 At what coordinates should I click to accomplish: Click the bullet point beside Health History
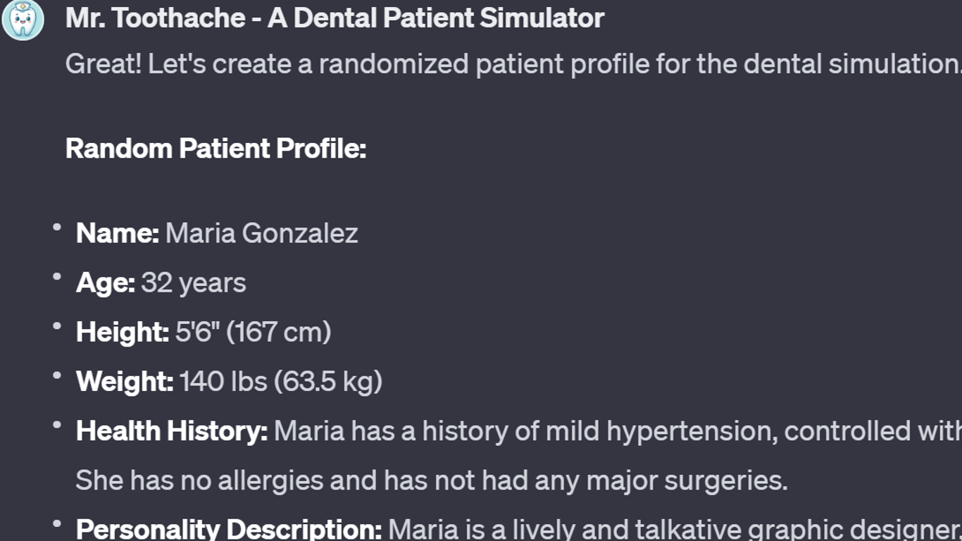(x=56, y=425)
